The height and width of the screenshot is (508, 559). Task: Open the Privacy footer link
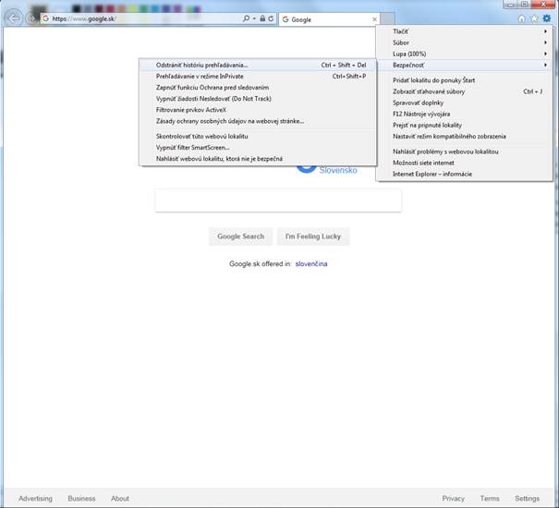pyautogui.click(x=453, y=499)
